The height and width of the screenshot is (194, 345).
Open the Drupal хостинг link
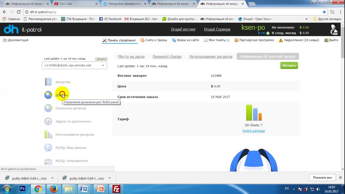pos(183,29)
